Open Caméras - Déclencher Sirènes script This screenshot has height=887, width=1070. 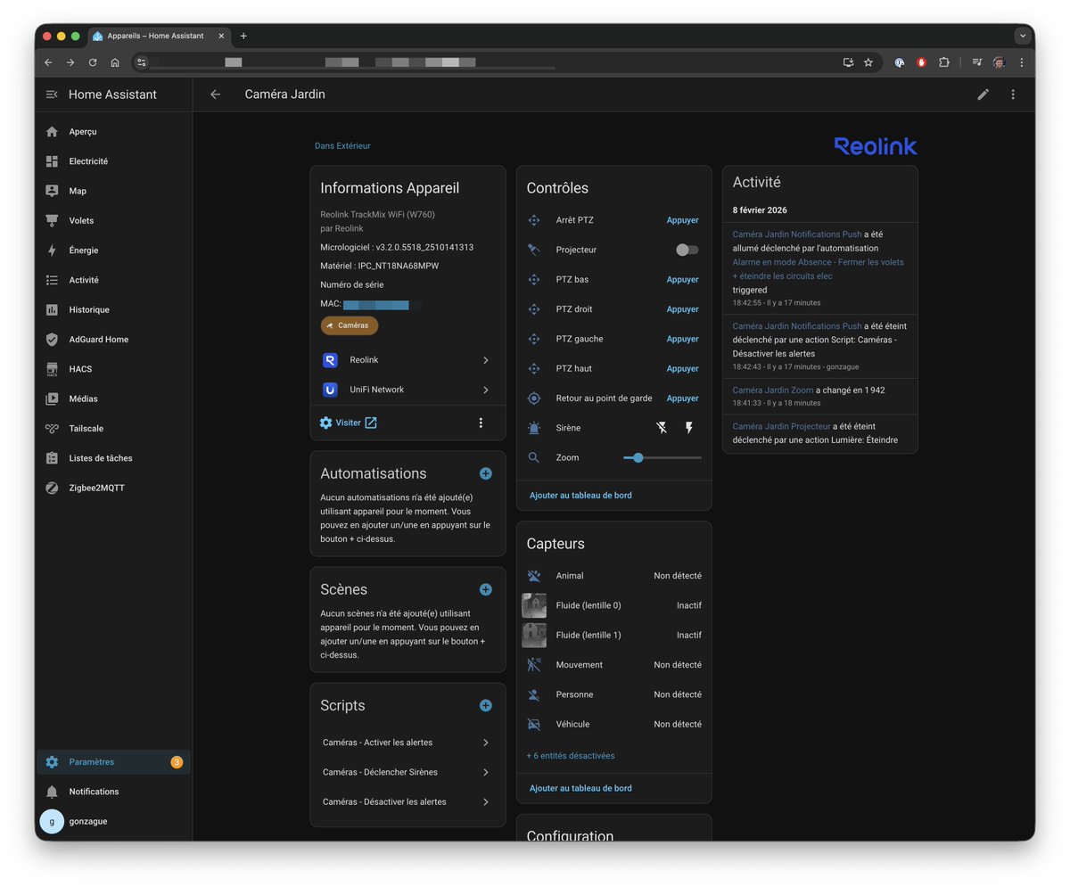407,772
